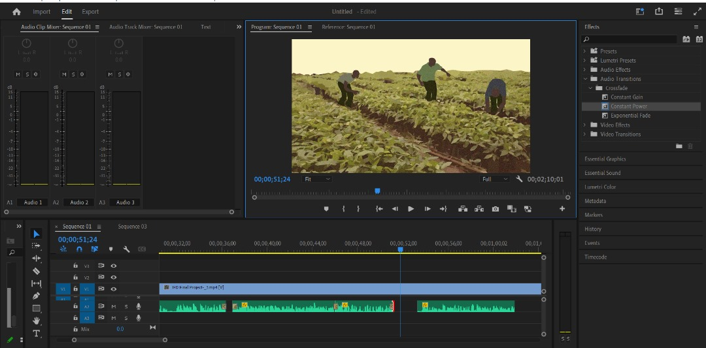Toggle timeline Snap magnet
This screenshot has height=348, width=706.
[79, 249]
